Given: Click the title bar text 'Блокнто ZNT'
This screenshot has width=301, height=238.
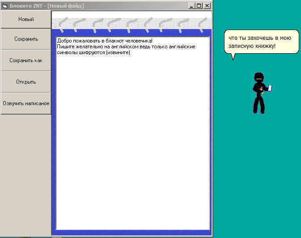Looking at the screenshot, I should (26, 6).
